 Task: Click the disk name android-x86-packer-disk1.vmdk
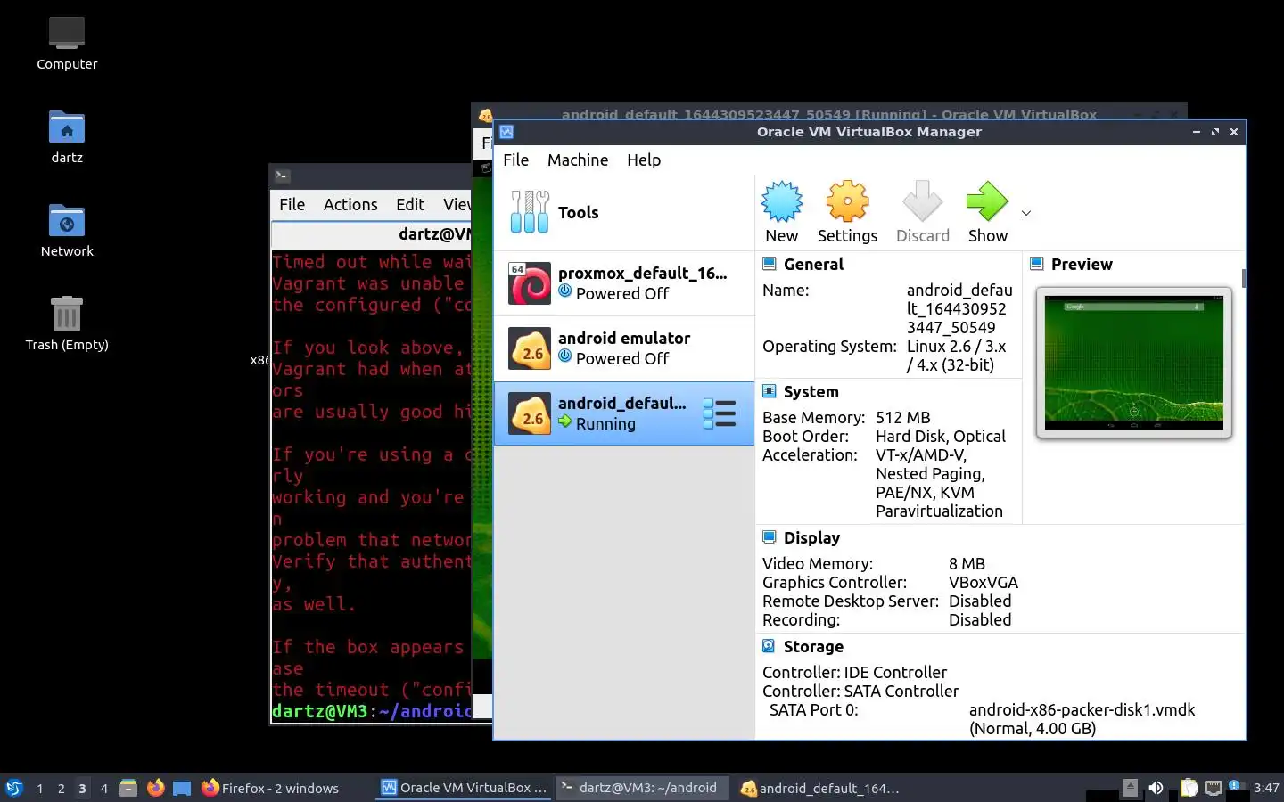click(x=1082, y=710)
